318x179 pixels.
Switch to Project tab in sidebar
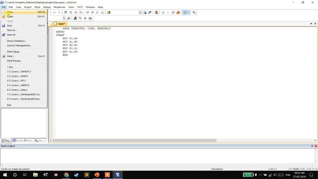tap(6, 140)
